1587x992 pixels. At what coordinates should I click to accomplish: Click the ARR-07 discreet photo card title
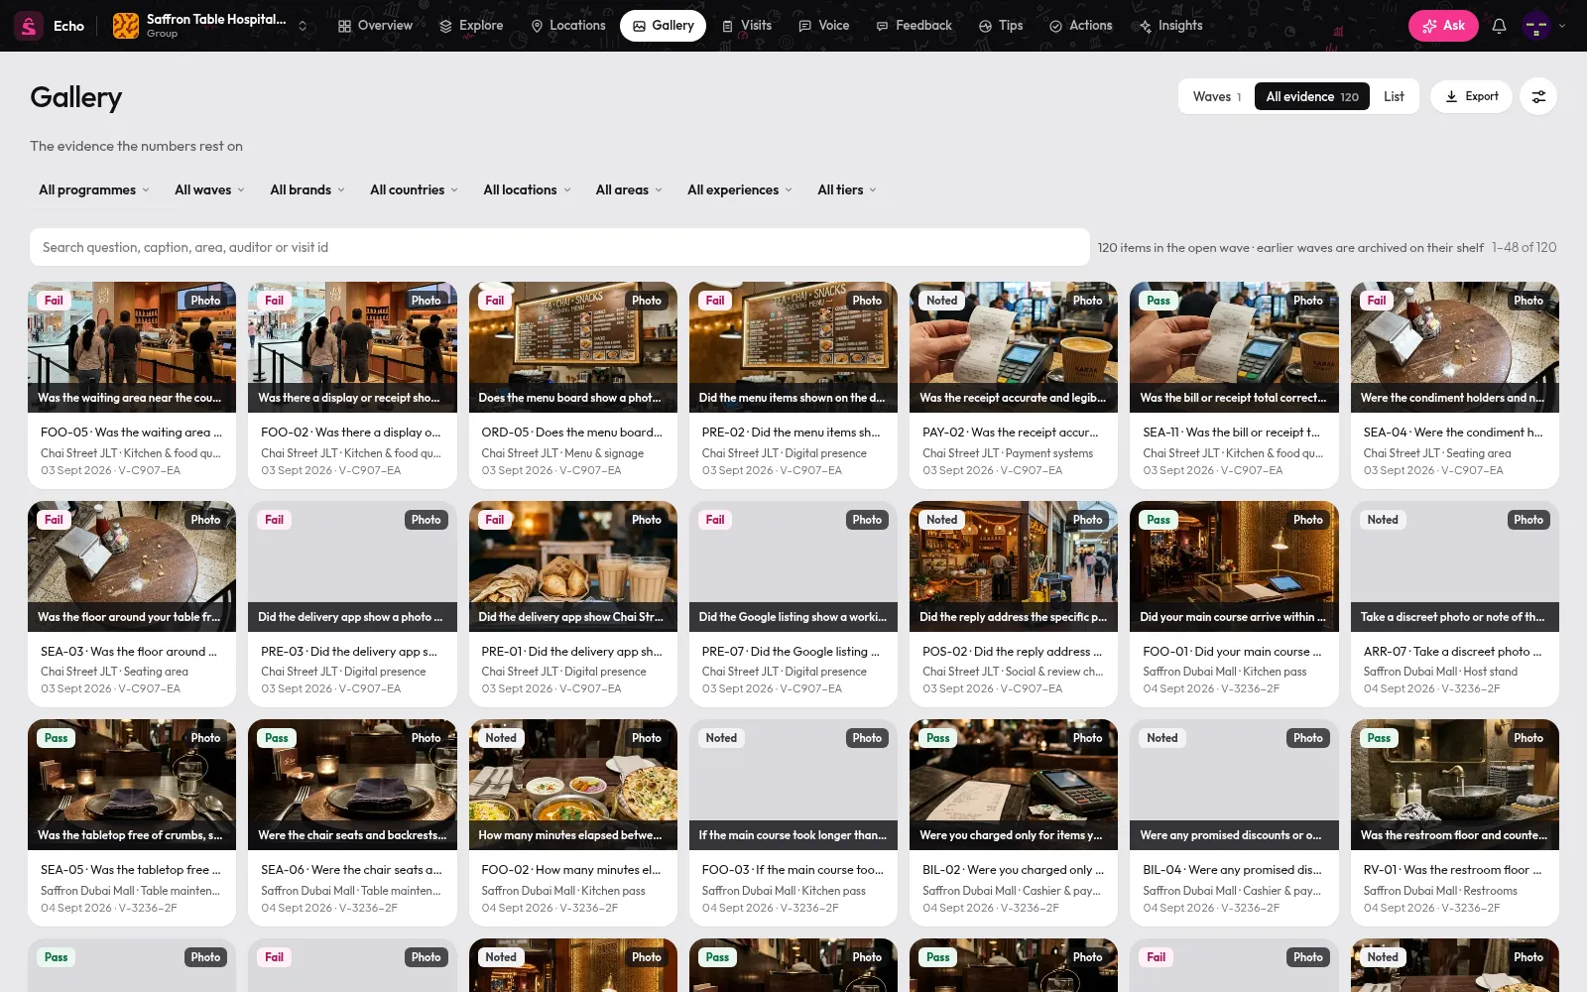(x=1453, y=652)
